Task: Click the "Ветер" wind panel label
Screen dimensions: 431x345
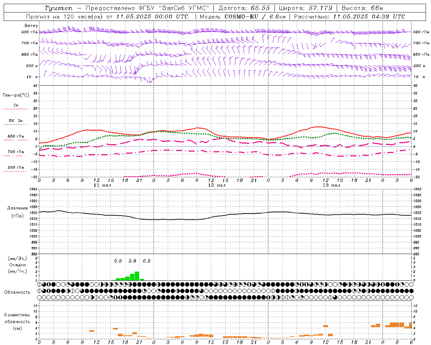Action: point(31,26)
